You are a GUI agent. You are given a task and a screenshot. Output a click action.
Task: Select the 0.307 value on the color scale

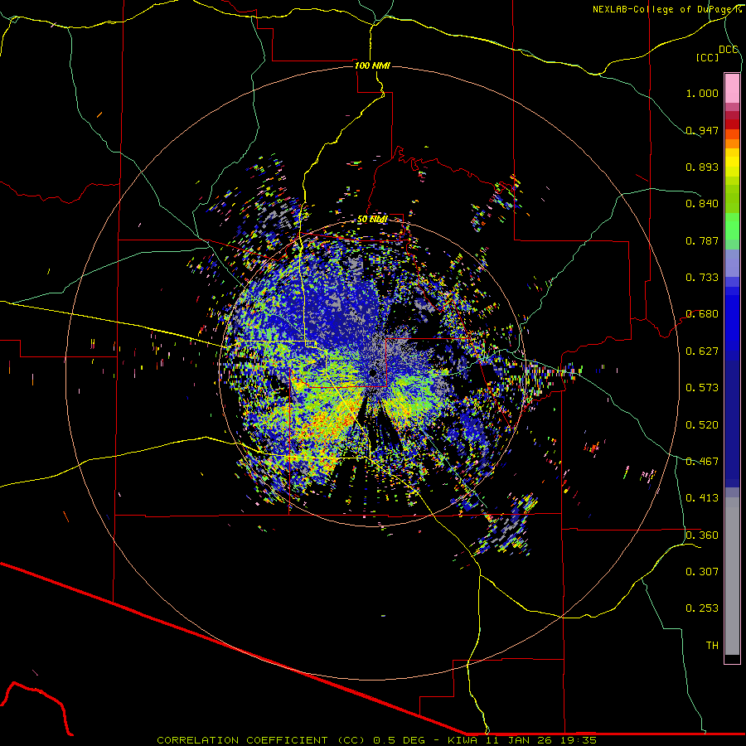point(702,572)
